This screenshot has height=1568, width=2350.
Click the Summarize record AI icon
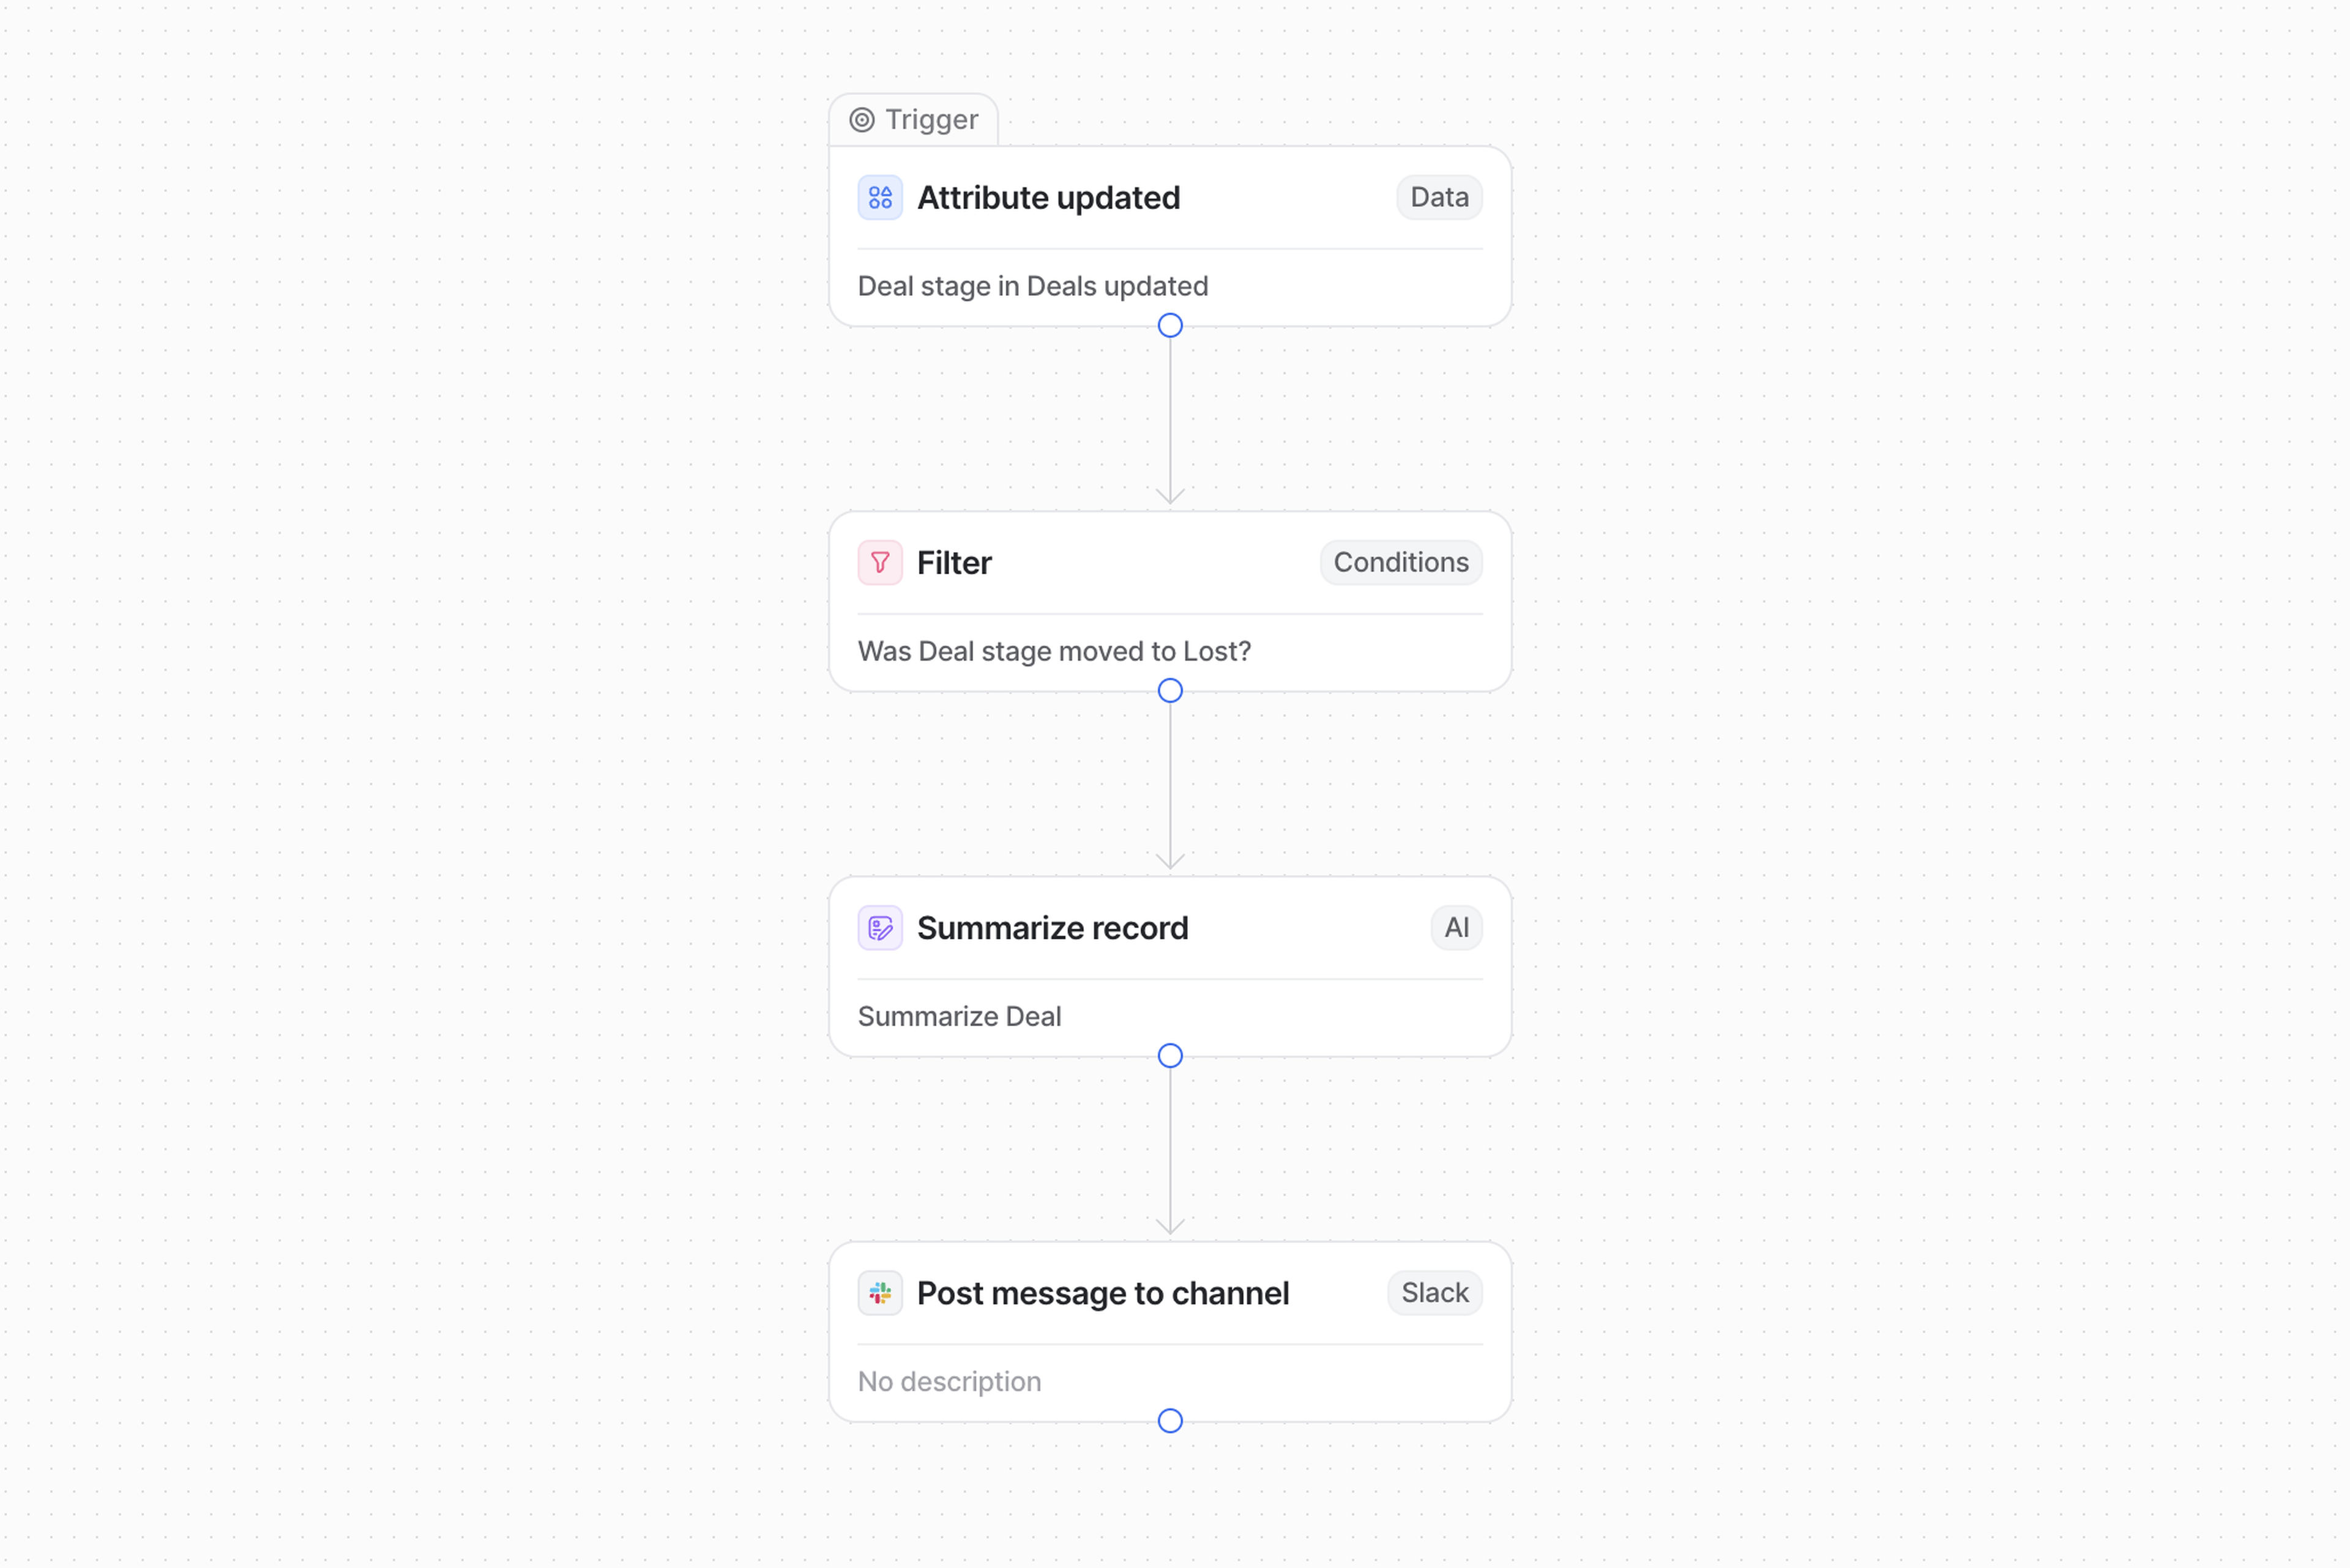(879, 928)
